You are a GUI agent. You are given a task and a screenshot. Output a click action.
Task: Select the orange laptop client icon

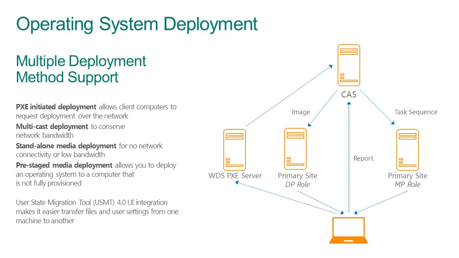coord(349,230)
